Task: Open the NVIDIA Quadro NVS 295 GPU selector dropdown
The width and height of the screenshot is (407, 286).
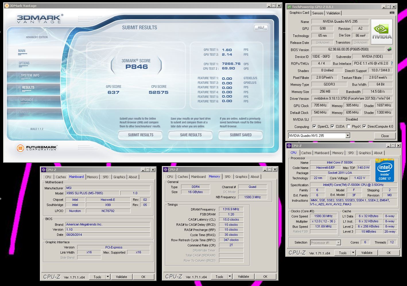Action: click(x=348, y=136)
